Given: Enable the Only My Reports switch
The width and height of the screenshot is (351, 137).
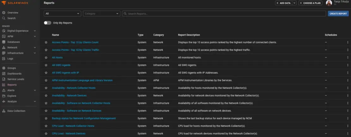Looking at the screenshot, I should tap(47, 23).
